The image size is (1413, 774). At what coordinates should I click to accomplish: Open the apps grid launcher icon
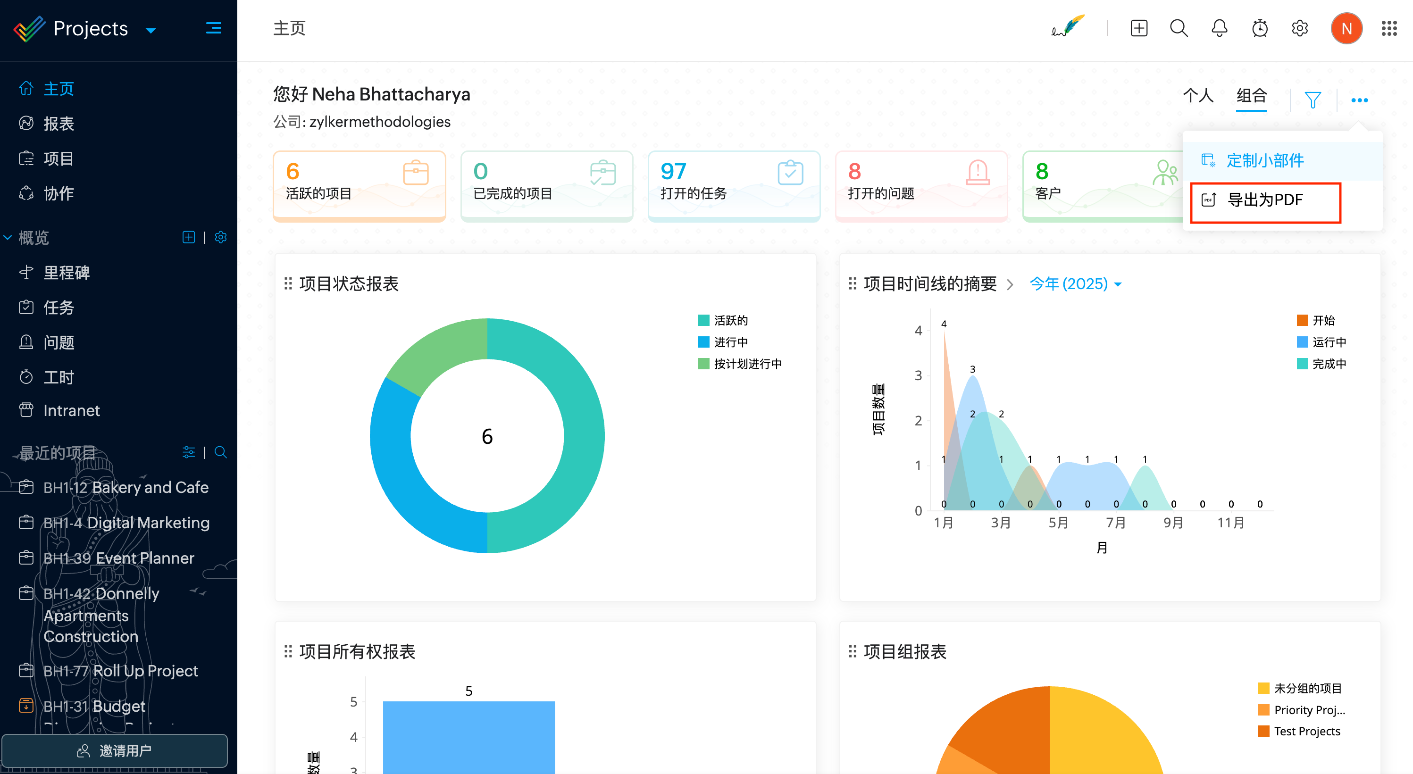1389,28
